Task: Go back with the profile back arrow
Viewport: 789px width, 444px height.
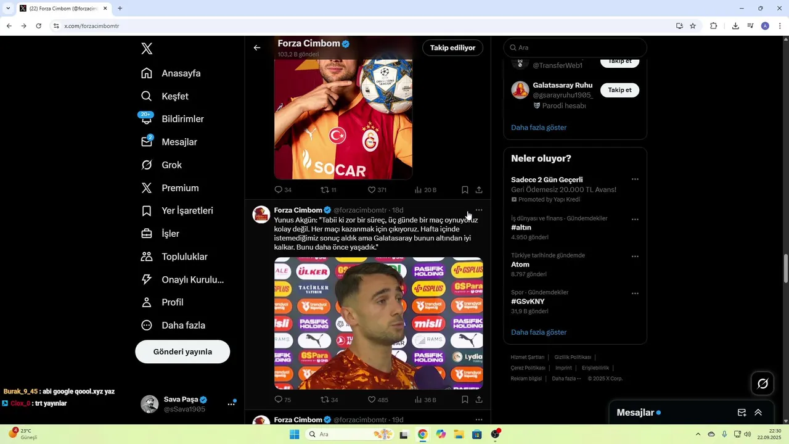Action: [257, 47]
